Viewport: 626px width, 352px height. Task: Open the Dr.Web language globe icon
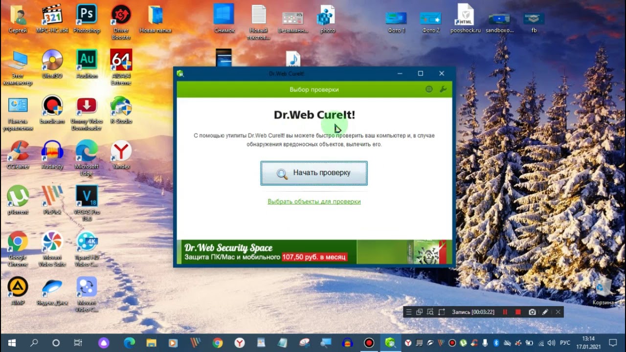(429, 89)
